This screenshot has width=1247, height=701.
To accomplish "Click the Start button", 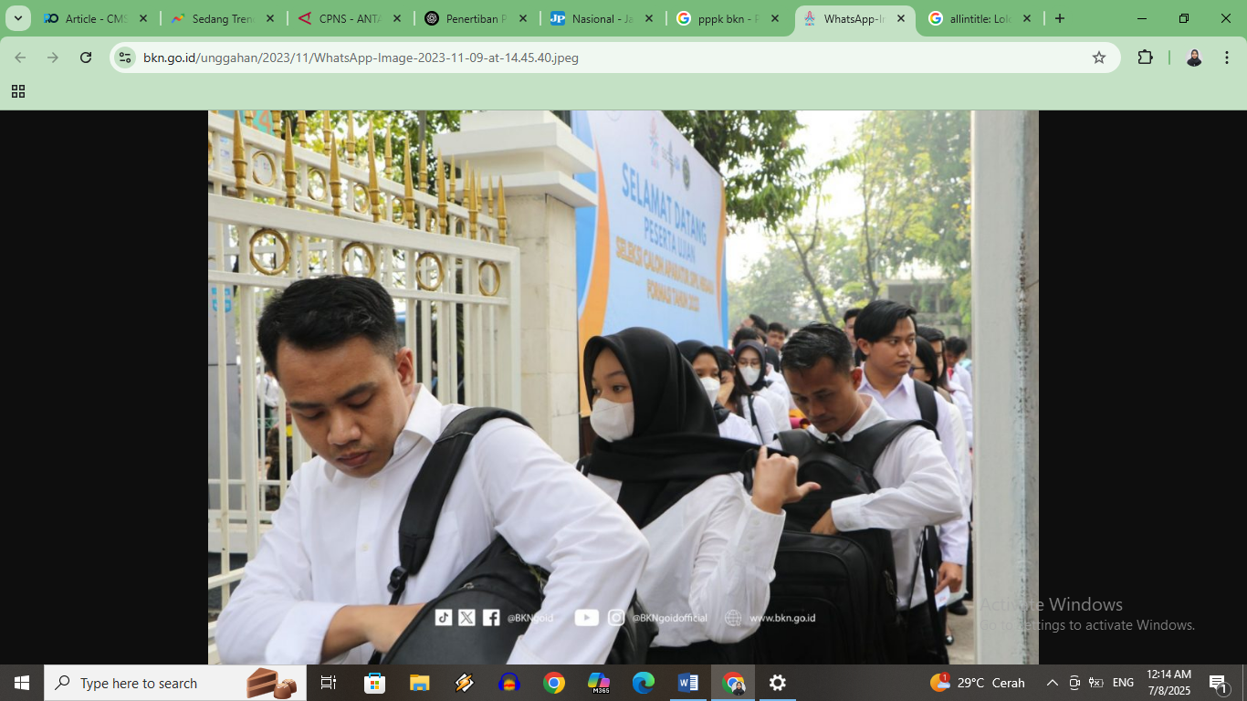I will (19, 682).
